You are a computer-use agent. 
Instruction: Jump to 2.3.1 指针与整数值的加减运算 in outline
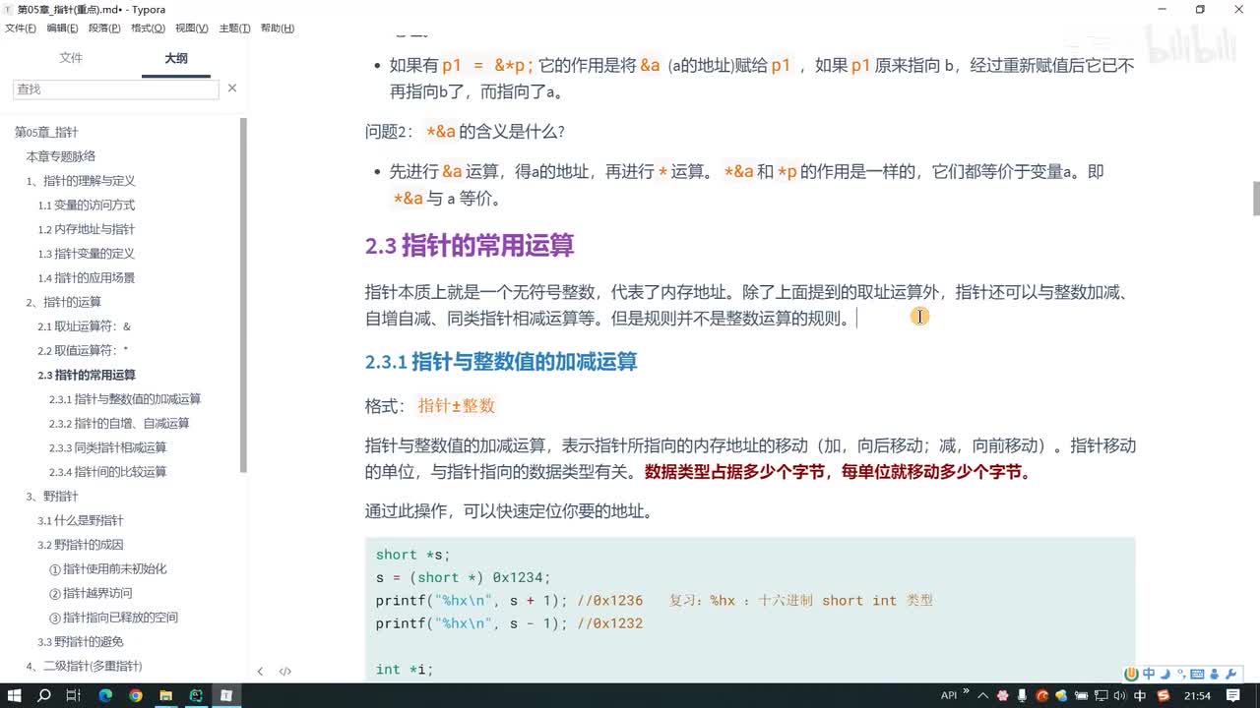[125, 399]
